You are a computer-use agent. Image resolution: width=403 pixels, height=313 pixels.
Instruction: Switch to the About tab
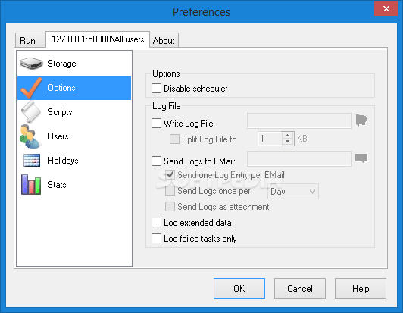[164, 40]
